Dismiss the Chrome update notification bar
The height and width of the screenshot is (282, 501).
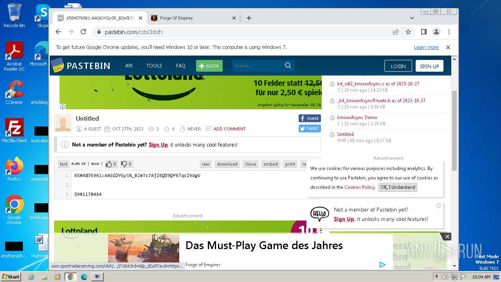click(x=448, y=47)
